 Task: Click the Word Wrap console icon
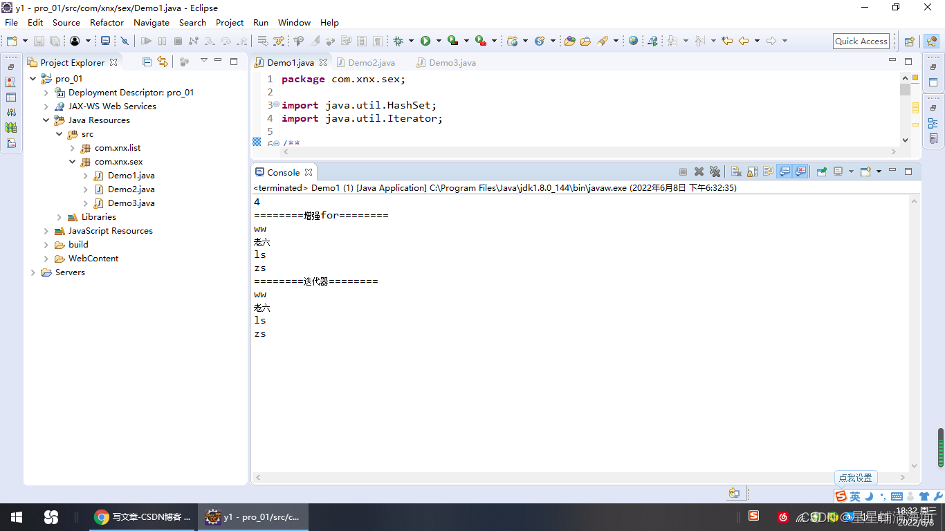769,171
